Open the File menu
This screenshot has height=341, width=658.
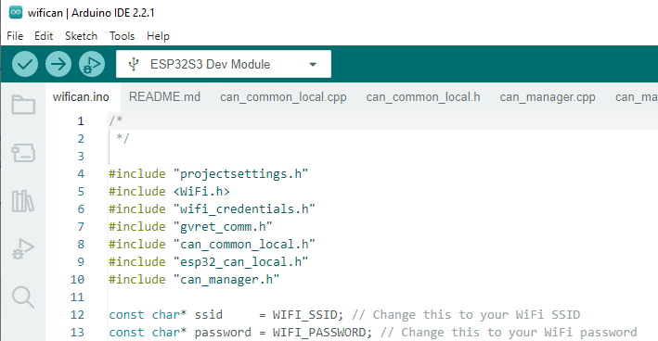point(15,36)
